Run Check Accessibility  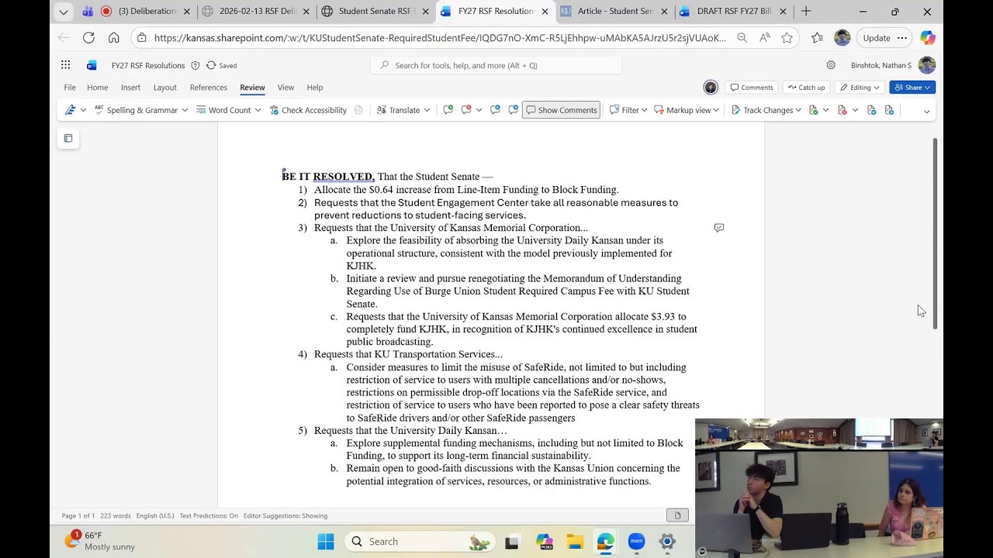[x=308, y=110]
